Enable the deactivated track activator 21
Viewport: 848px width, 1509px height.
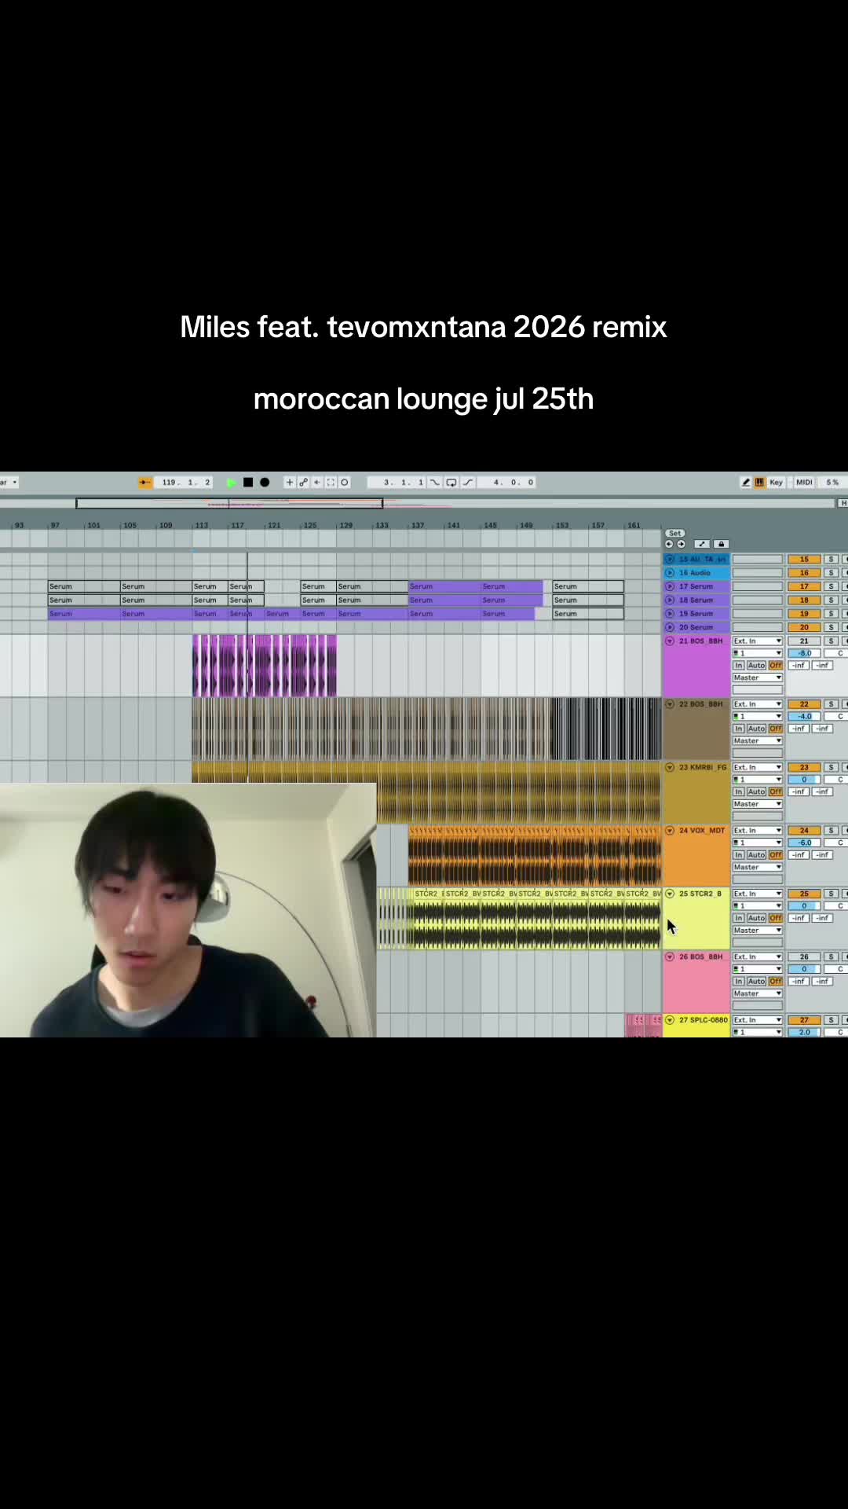point(804,641)
